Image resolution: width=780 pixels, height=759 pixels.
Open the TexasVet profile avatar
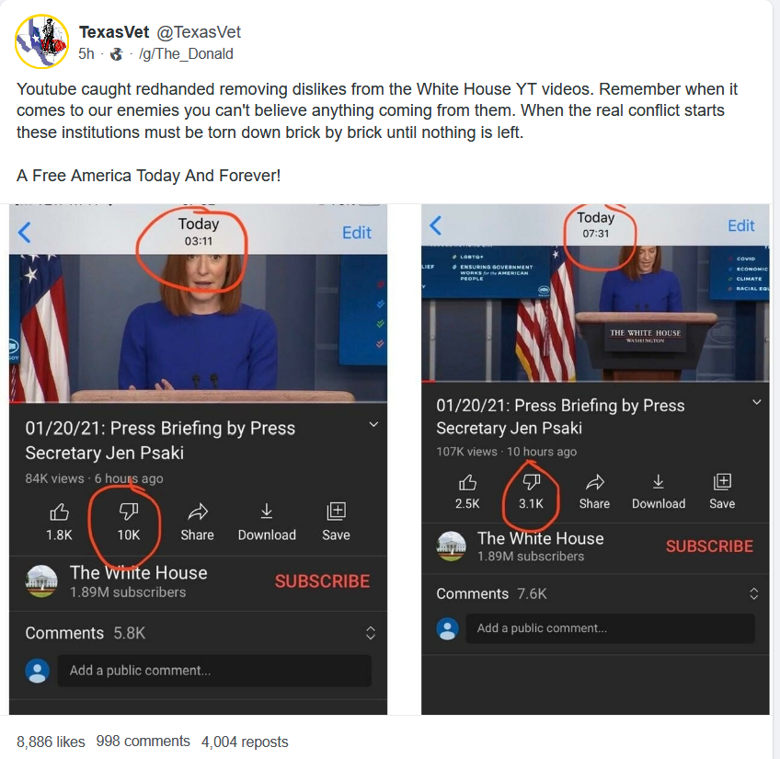41,41
